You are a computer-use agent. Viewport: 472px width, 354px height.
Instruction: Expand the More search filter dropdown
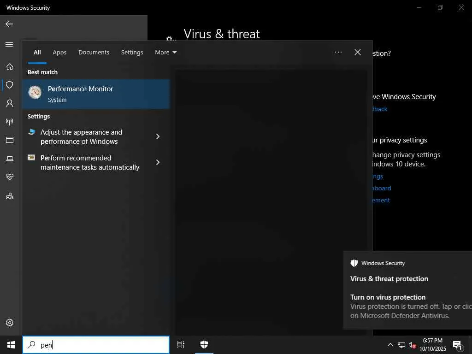pos(166,53)
